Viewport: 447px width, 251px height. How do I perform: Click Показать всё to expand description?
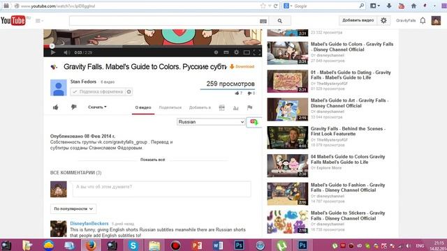pos(152,160)
